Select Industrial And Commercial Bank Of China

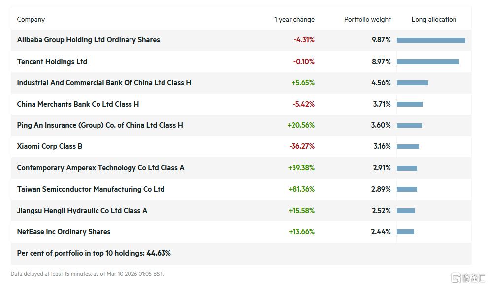[104, 83]
